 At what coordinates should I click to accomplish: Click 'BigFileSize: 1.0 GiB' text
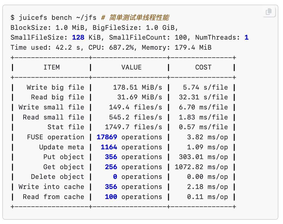[x=133, y=28]
